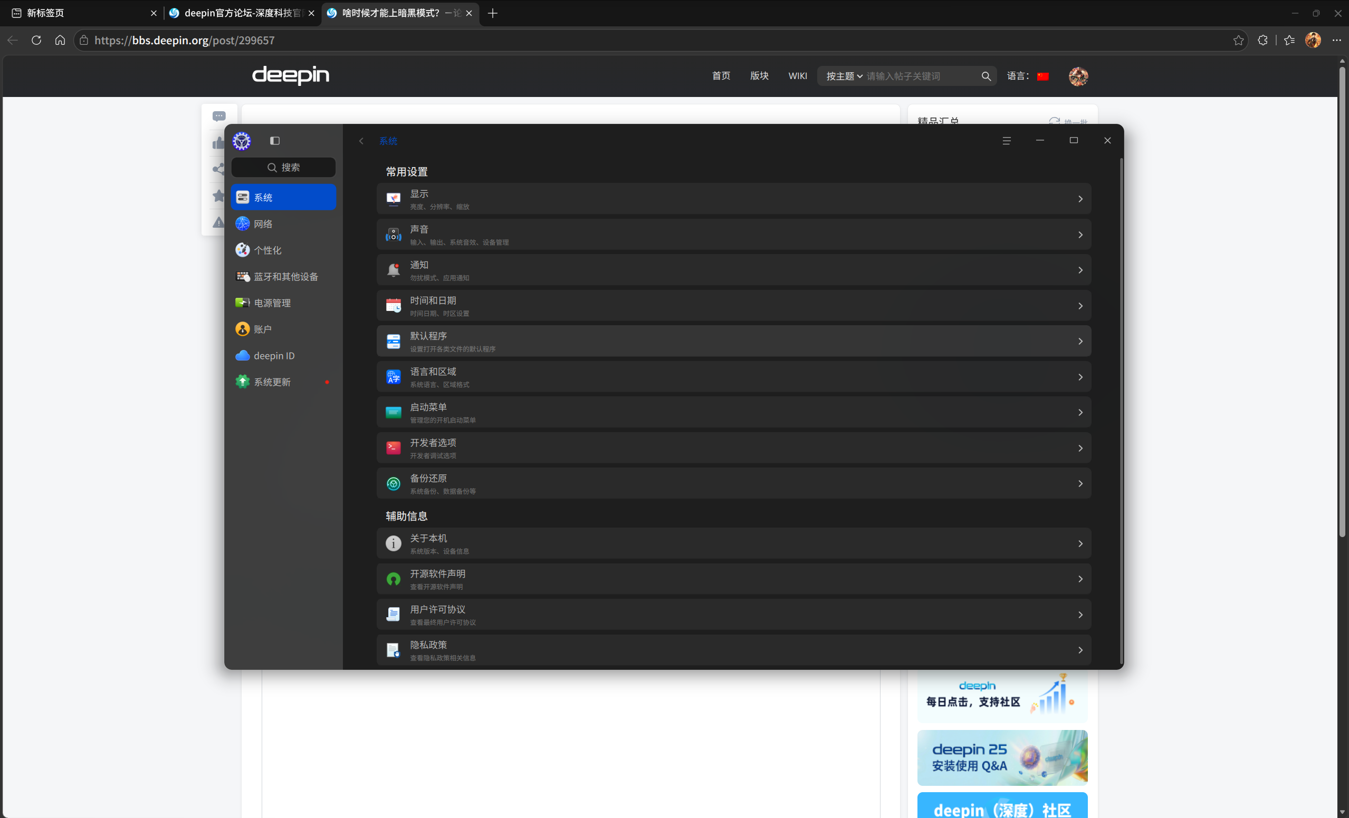Click the 声音 speaker icon
1349x818 pixels.
coord(393,235)
